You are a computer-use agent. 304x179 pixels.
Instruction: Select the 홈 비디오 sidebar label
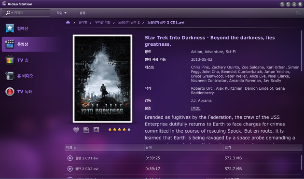(x=25, y=76)
